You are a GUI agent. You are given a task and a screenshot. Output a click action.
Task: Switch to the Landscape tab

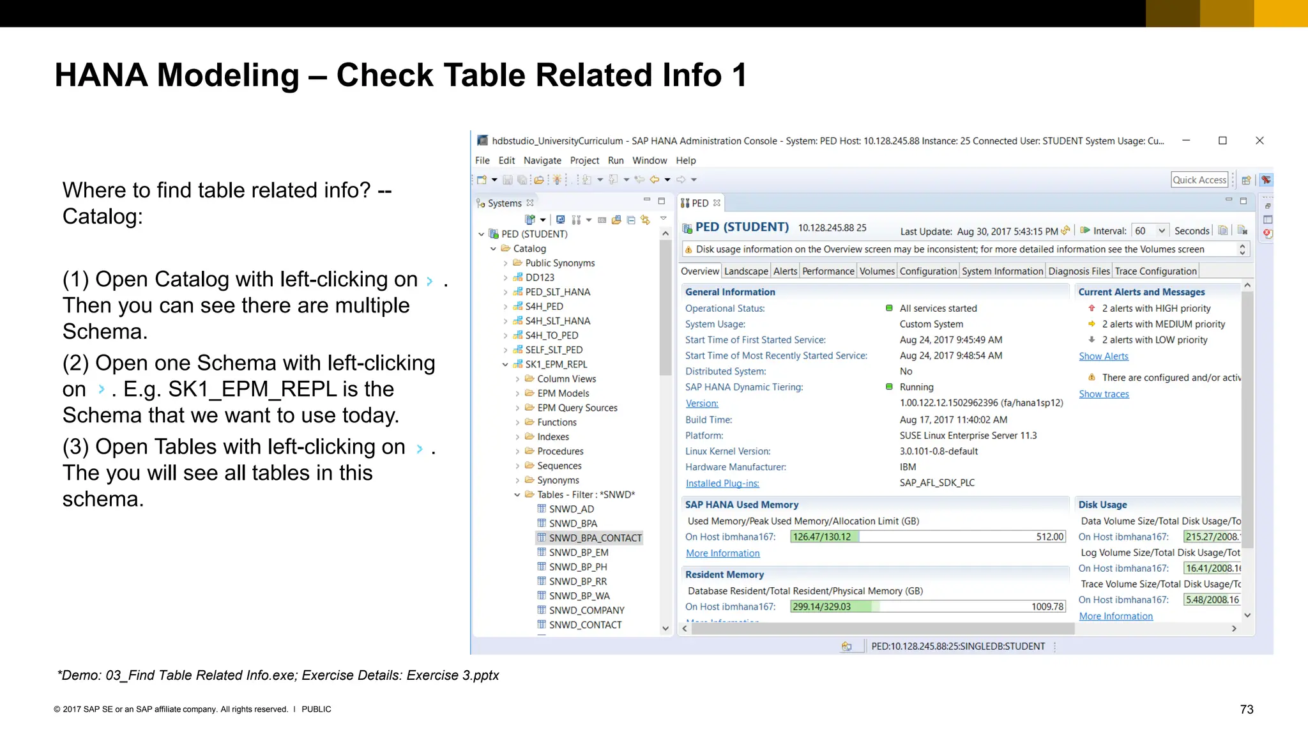[746, 271]
